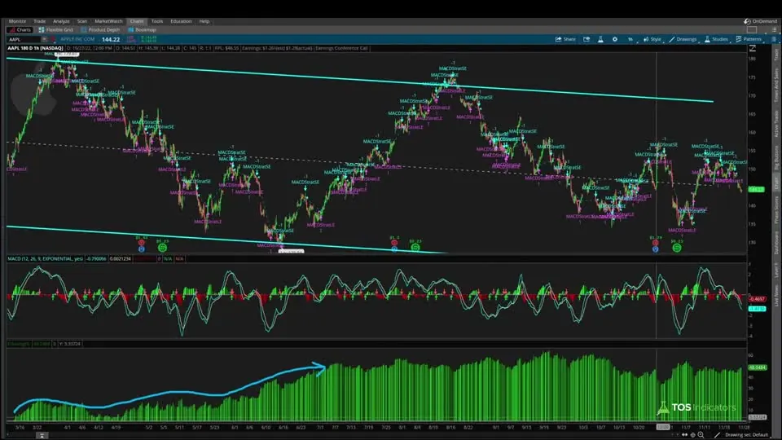Image resolution: width=782 pixels, height=440 pixels.
Task: Click the left earnings red phone icon
Action: 142,243
